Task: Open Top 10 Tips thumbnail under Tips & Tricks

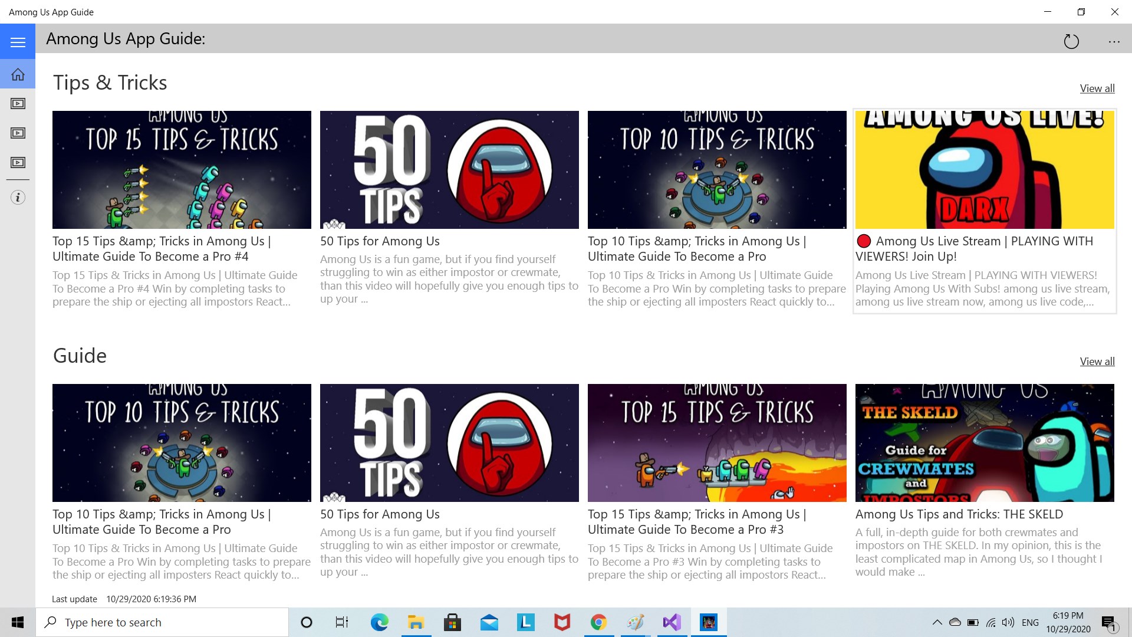Action: [x=717, y=170]
